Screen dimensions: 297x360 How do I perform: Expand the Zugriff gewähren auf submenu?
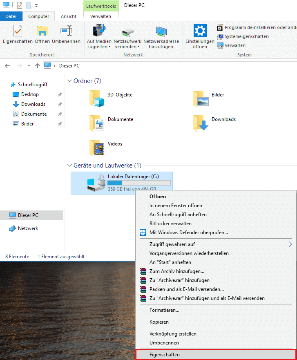[x=216, y=244]
